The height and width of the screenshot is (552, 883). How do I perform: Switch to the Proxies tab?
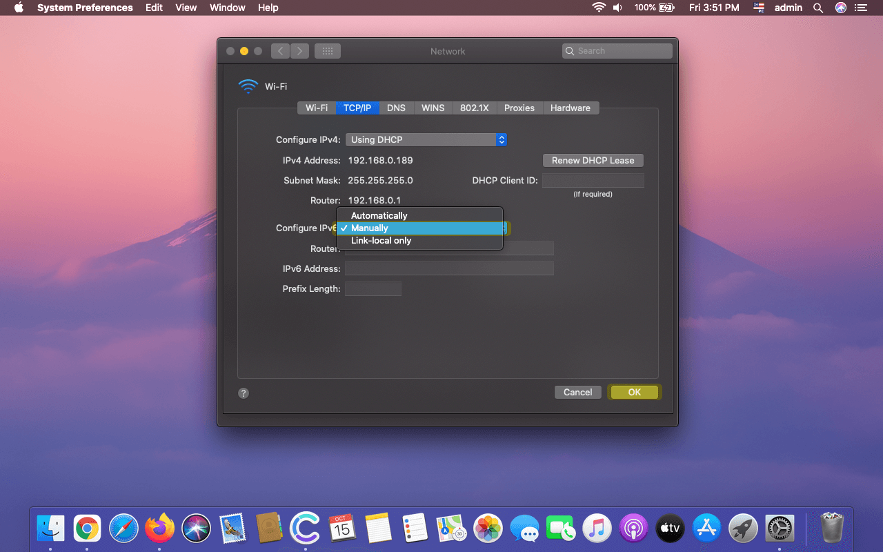(519, 108)
